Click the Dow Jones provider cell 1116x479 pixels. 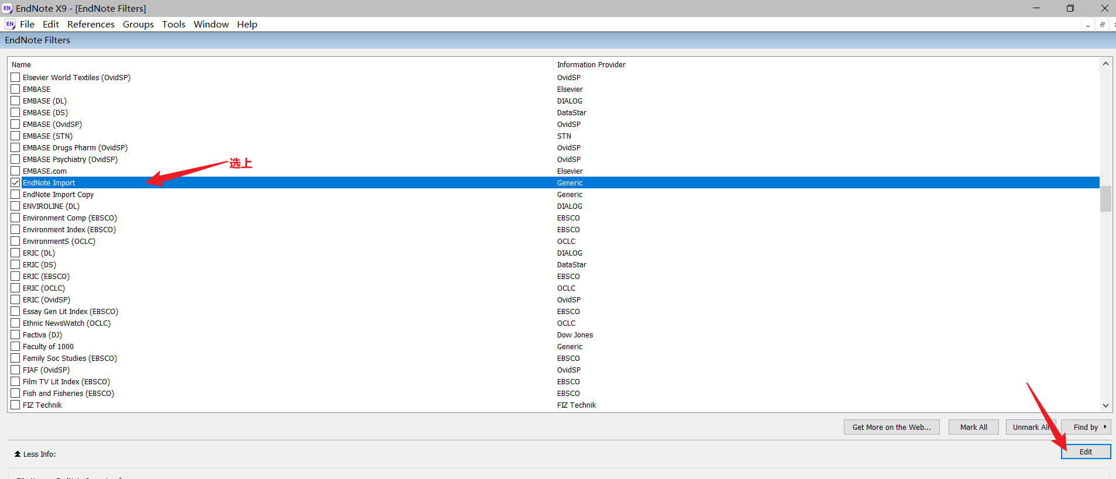tap(575, 335)
